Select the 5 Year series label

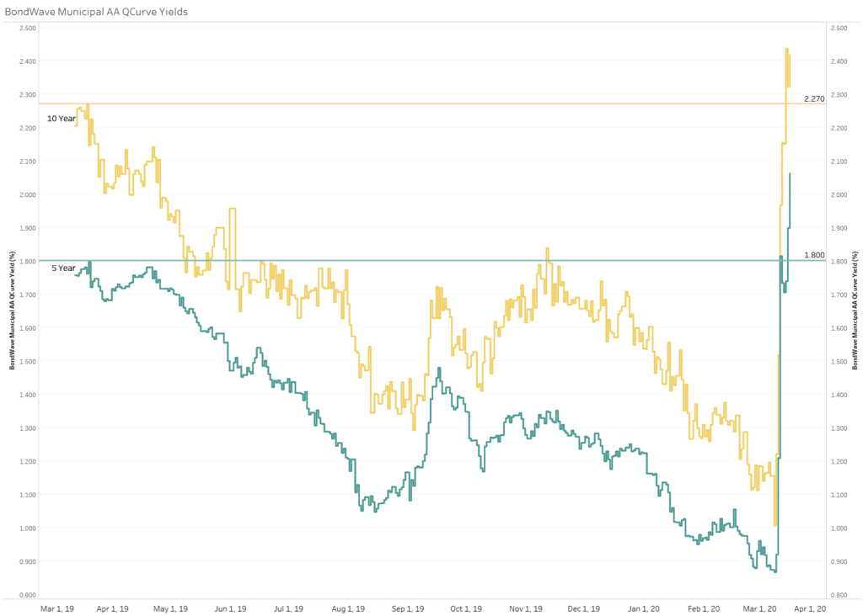point(63,268)
